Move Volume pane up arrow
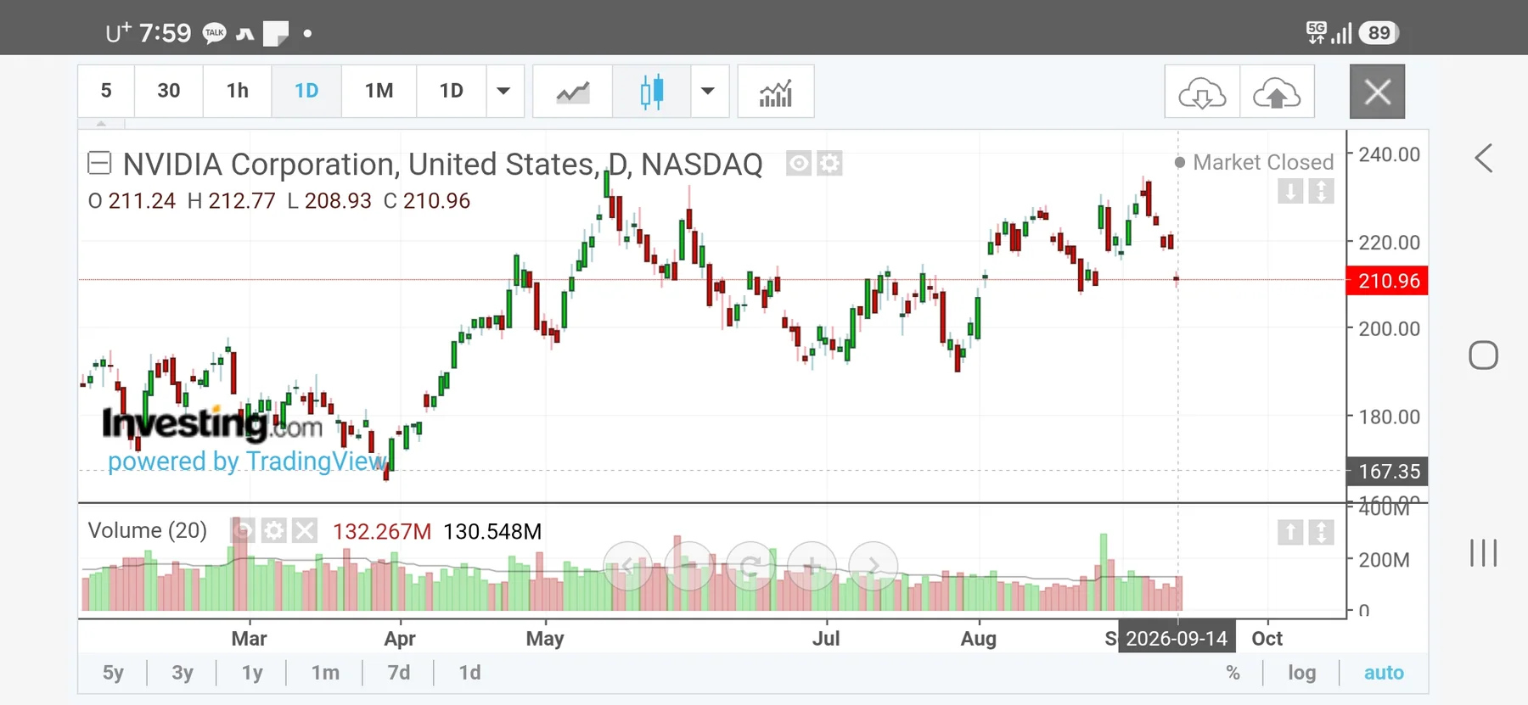The width and height of the screenshot is (1528, 705). coord(1290,532)
